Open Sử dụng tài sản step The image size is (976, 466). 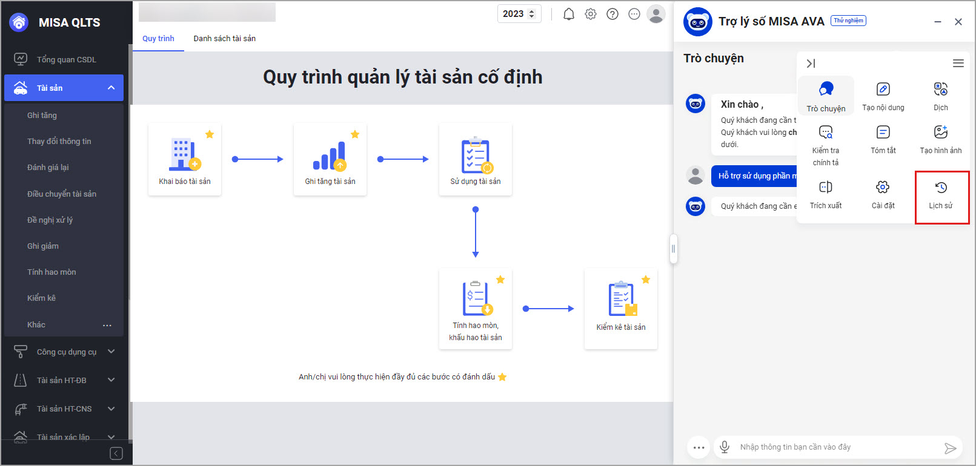point(476,159)
